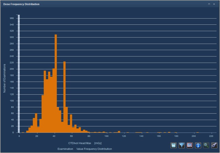Maximize the Dose Frequency Distribution window
The width and height of the screenshot is (220, 153).
coord(209,4)
